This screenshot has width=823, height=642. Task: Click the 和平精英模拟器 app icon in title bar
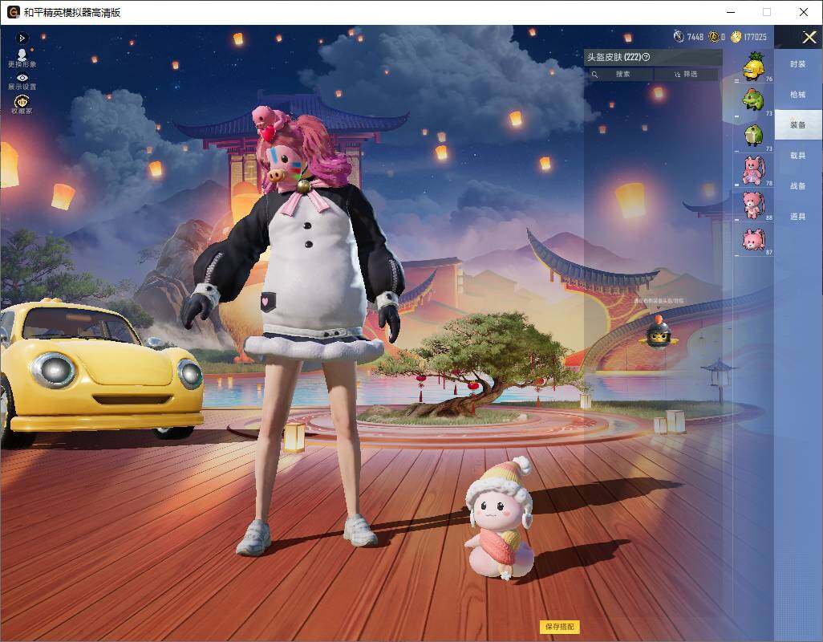(13, 12)
